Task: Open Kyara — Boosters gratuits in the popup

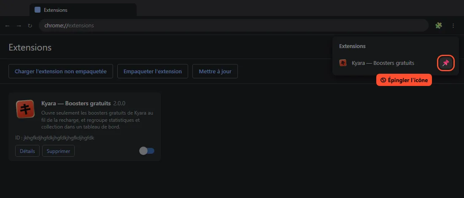Action: pos(383,63)
